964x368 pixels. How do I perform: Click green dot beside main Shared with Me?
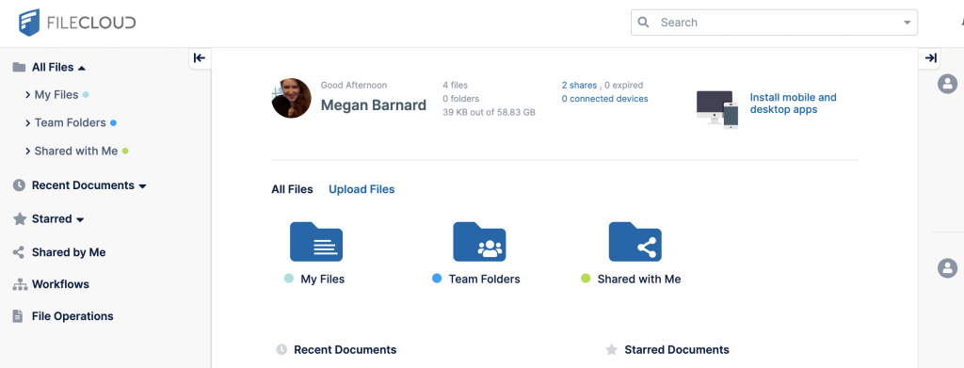click(586, 279)
